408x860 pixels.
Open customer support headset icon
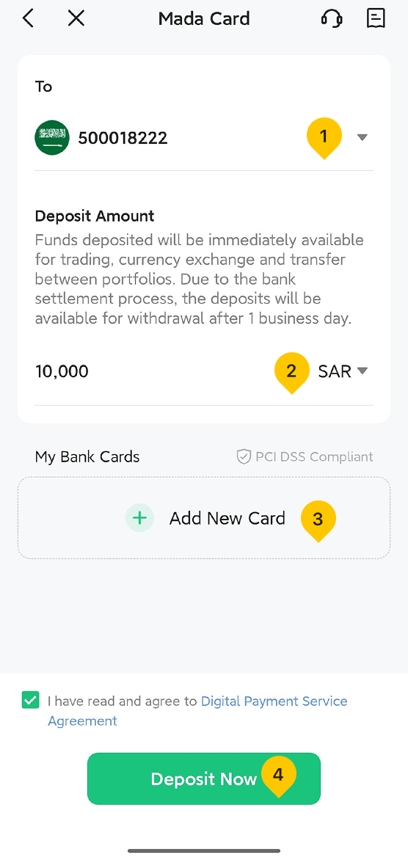[x=331, y=18]
